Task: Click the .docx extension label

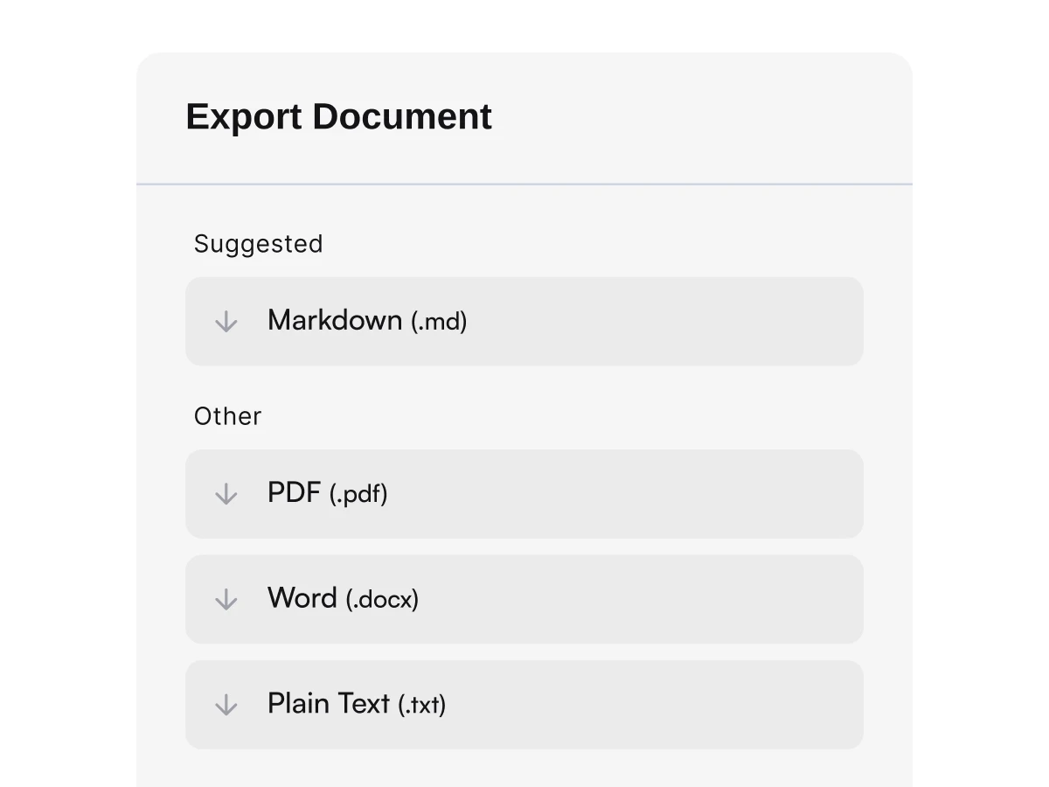Action: click(x=385, y=600)
